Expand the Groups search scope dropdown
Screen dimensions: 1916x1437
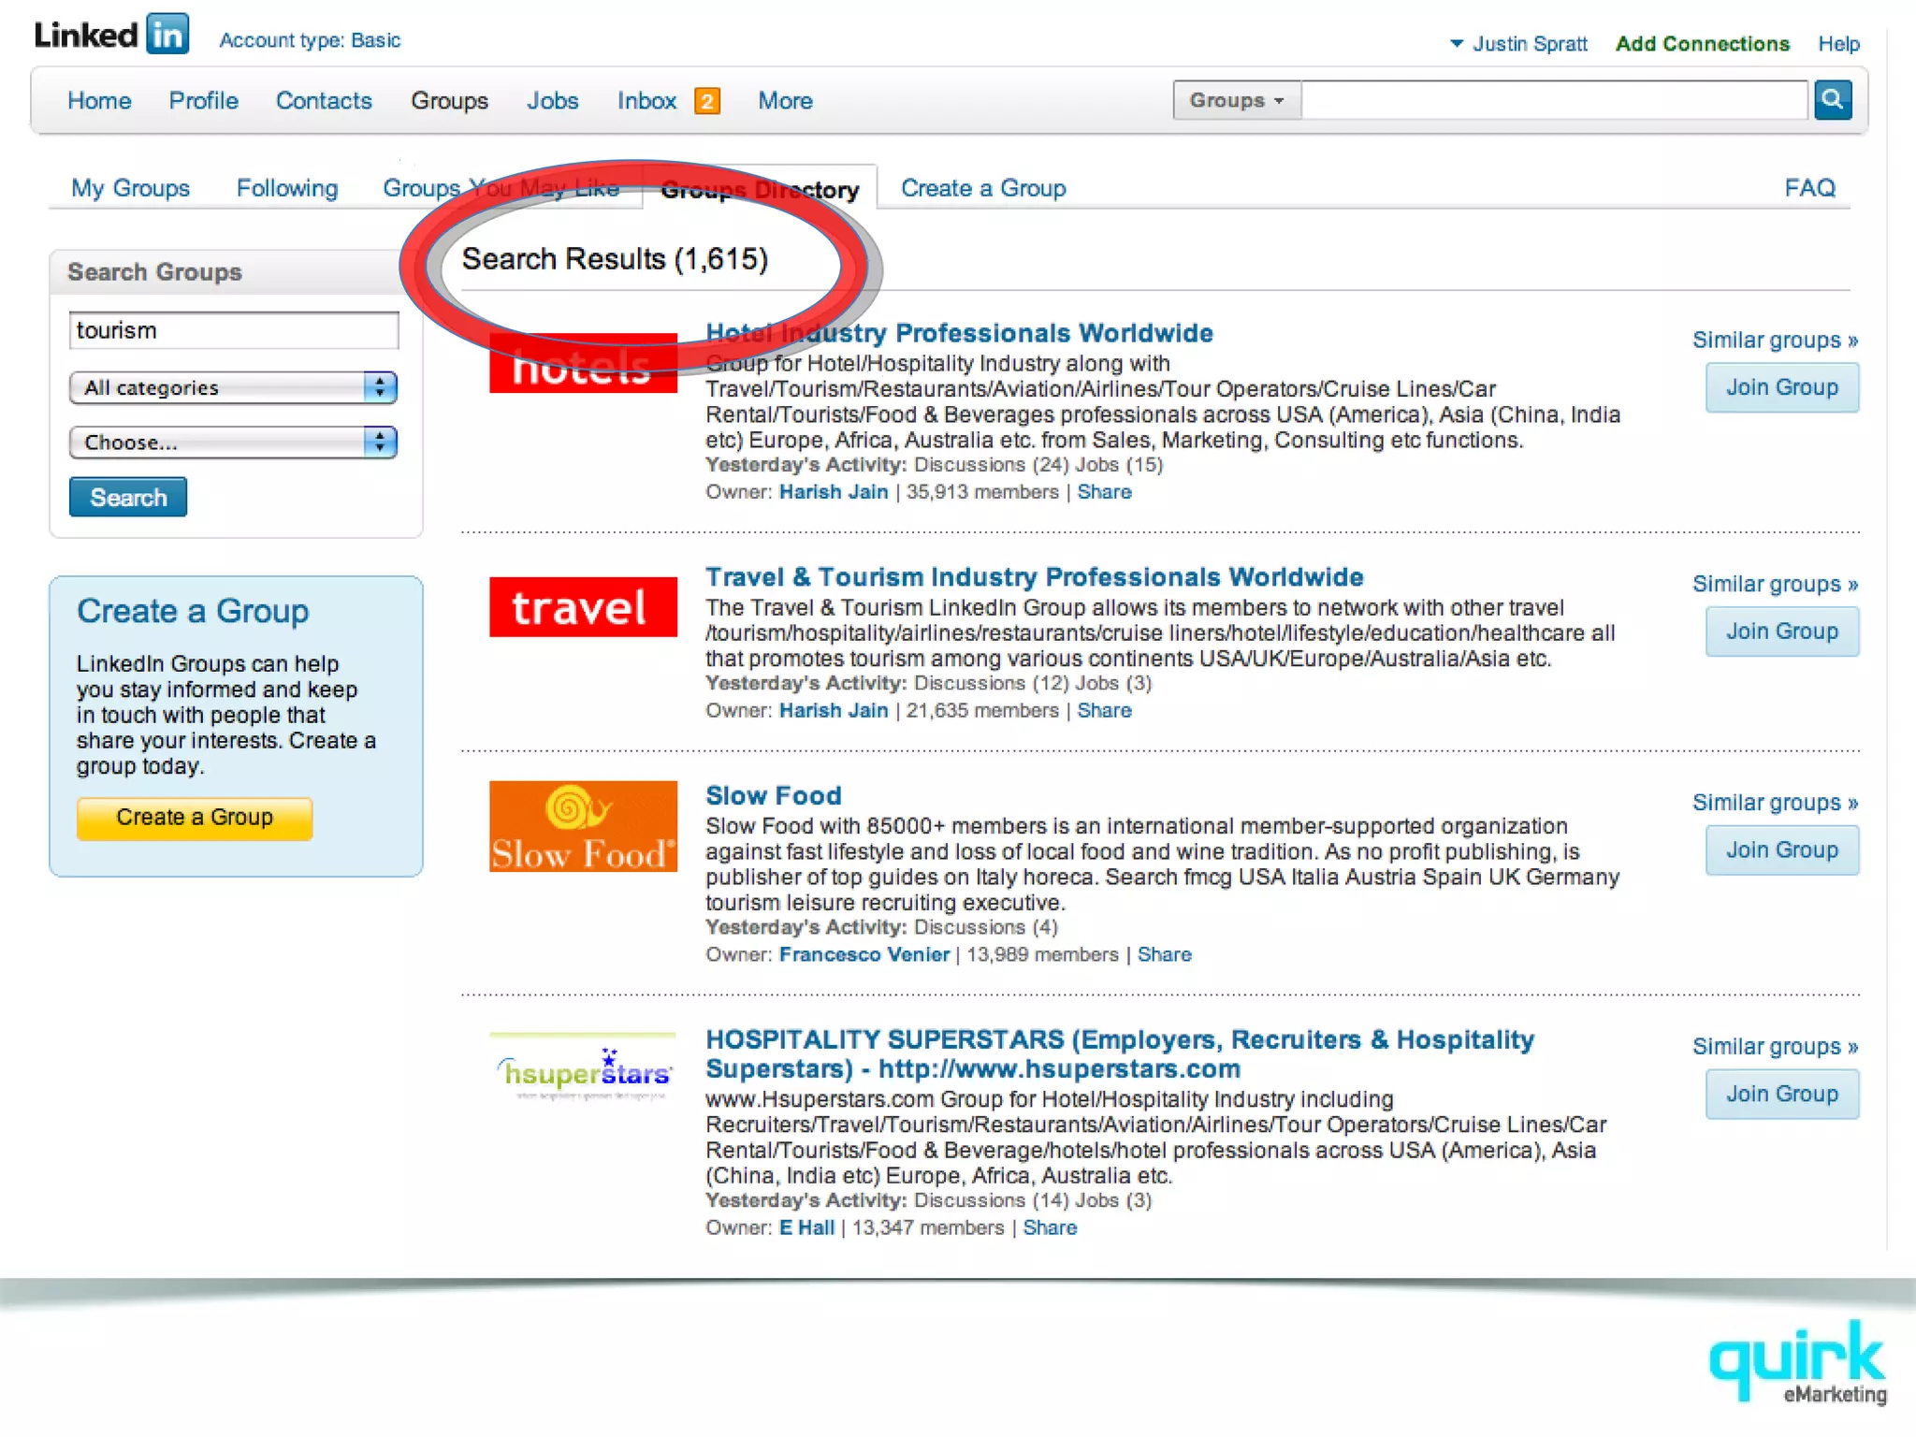point(1236,100)
